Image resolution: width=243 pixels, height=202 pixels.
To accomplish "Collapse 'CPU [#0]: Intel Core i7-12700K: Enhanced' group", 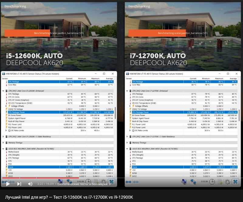I will [127, 91].
